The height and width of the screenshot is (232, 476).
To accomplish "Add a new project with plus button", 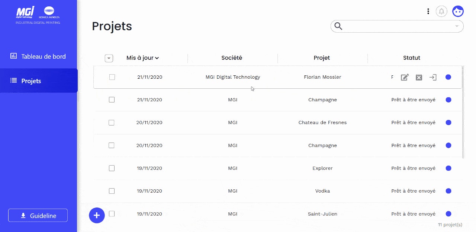I will click(x=97, y=215).
